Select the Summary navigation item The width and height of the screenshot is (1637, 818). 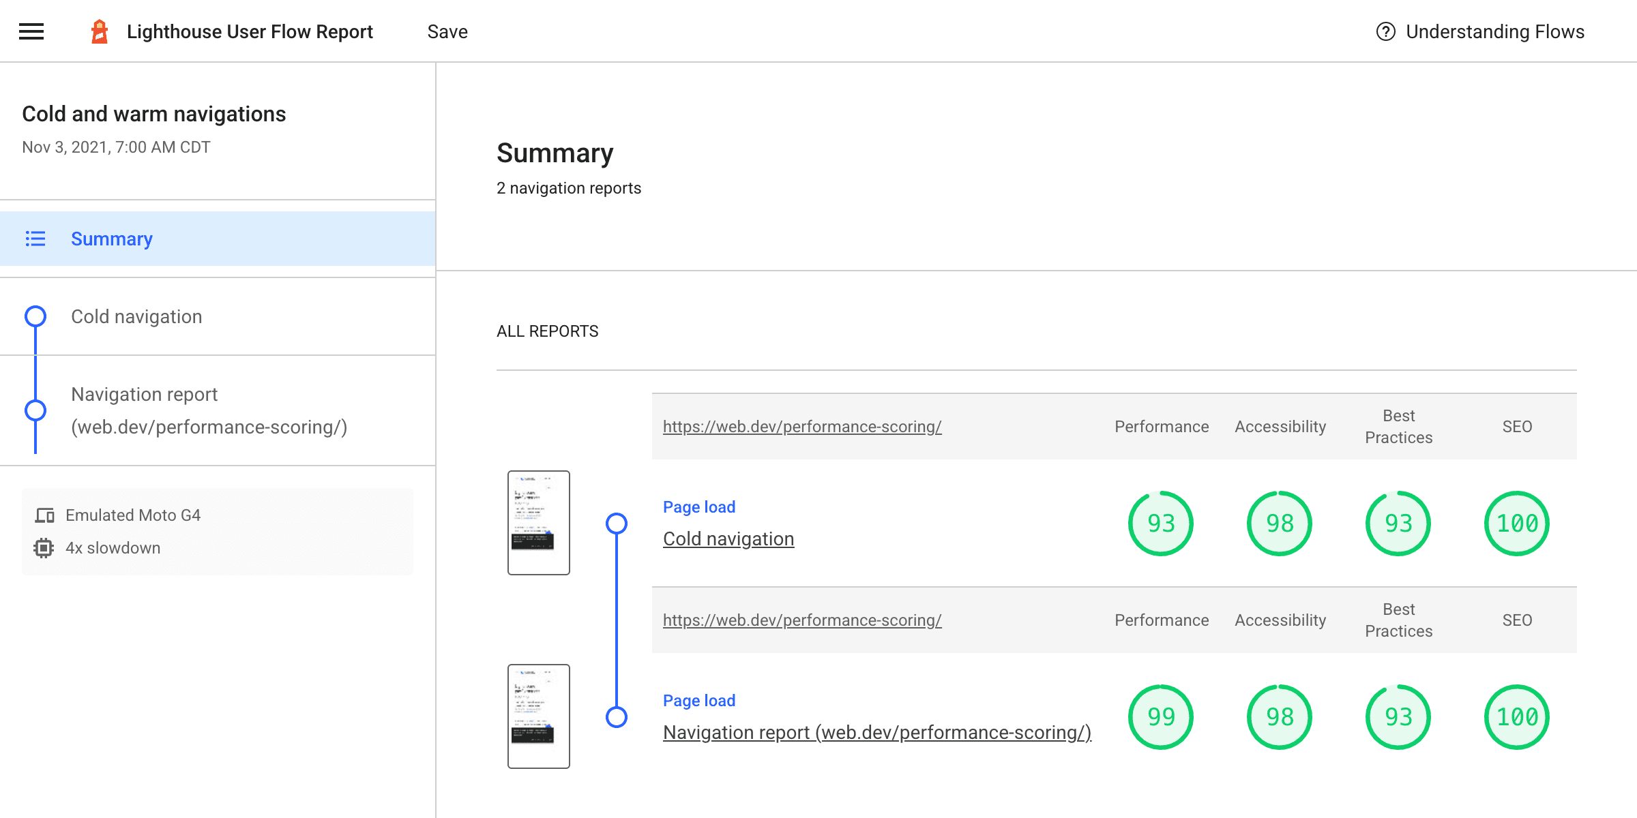[112, 239]
